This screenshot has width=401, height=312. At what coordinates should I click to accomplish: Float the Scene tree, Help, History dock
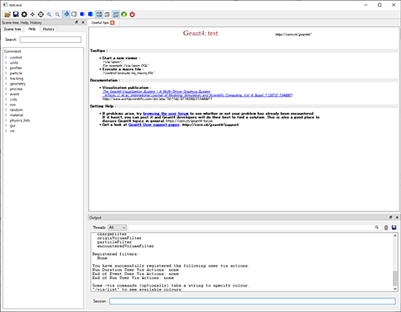point(77,23)
